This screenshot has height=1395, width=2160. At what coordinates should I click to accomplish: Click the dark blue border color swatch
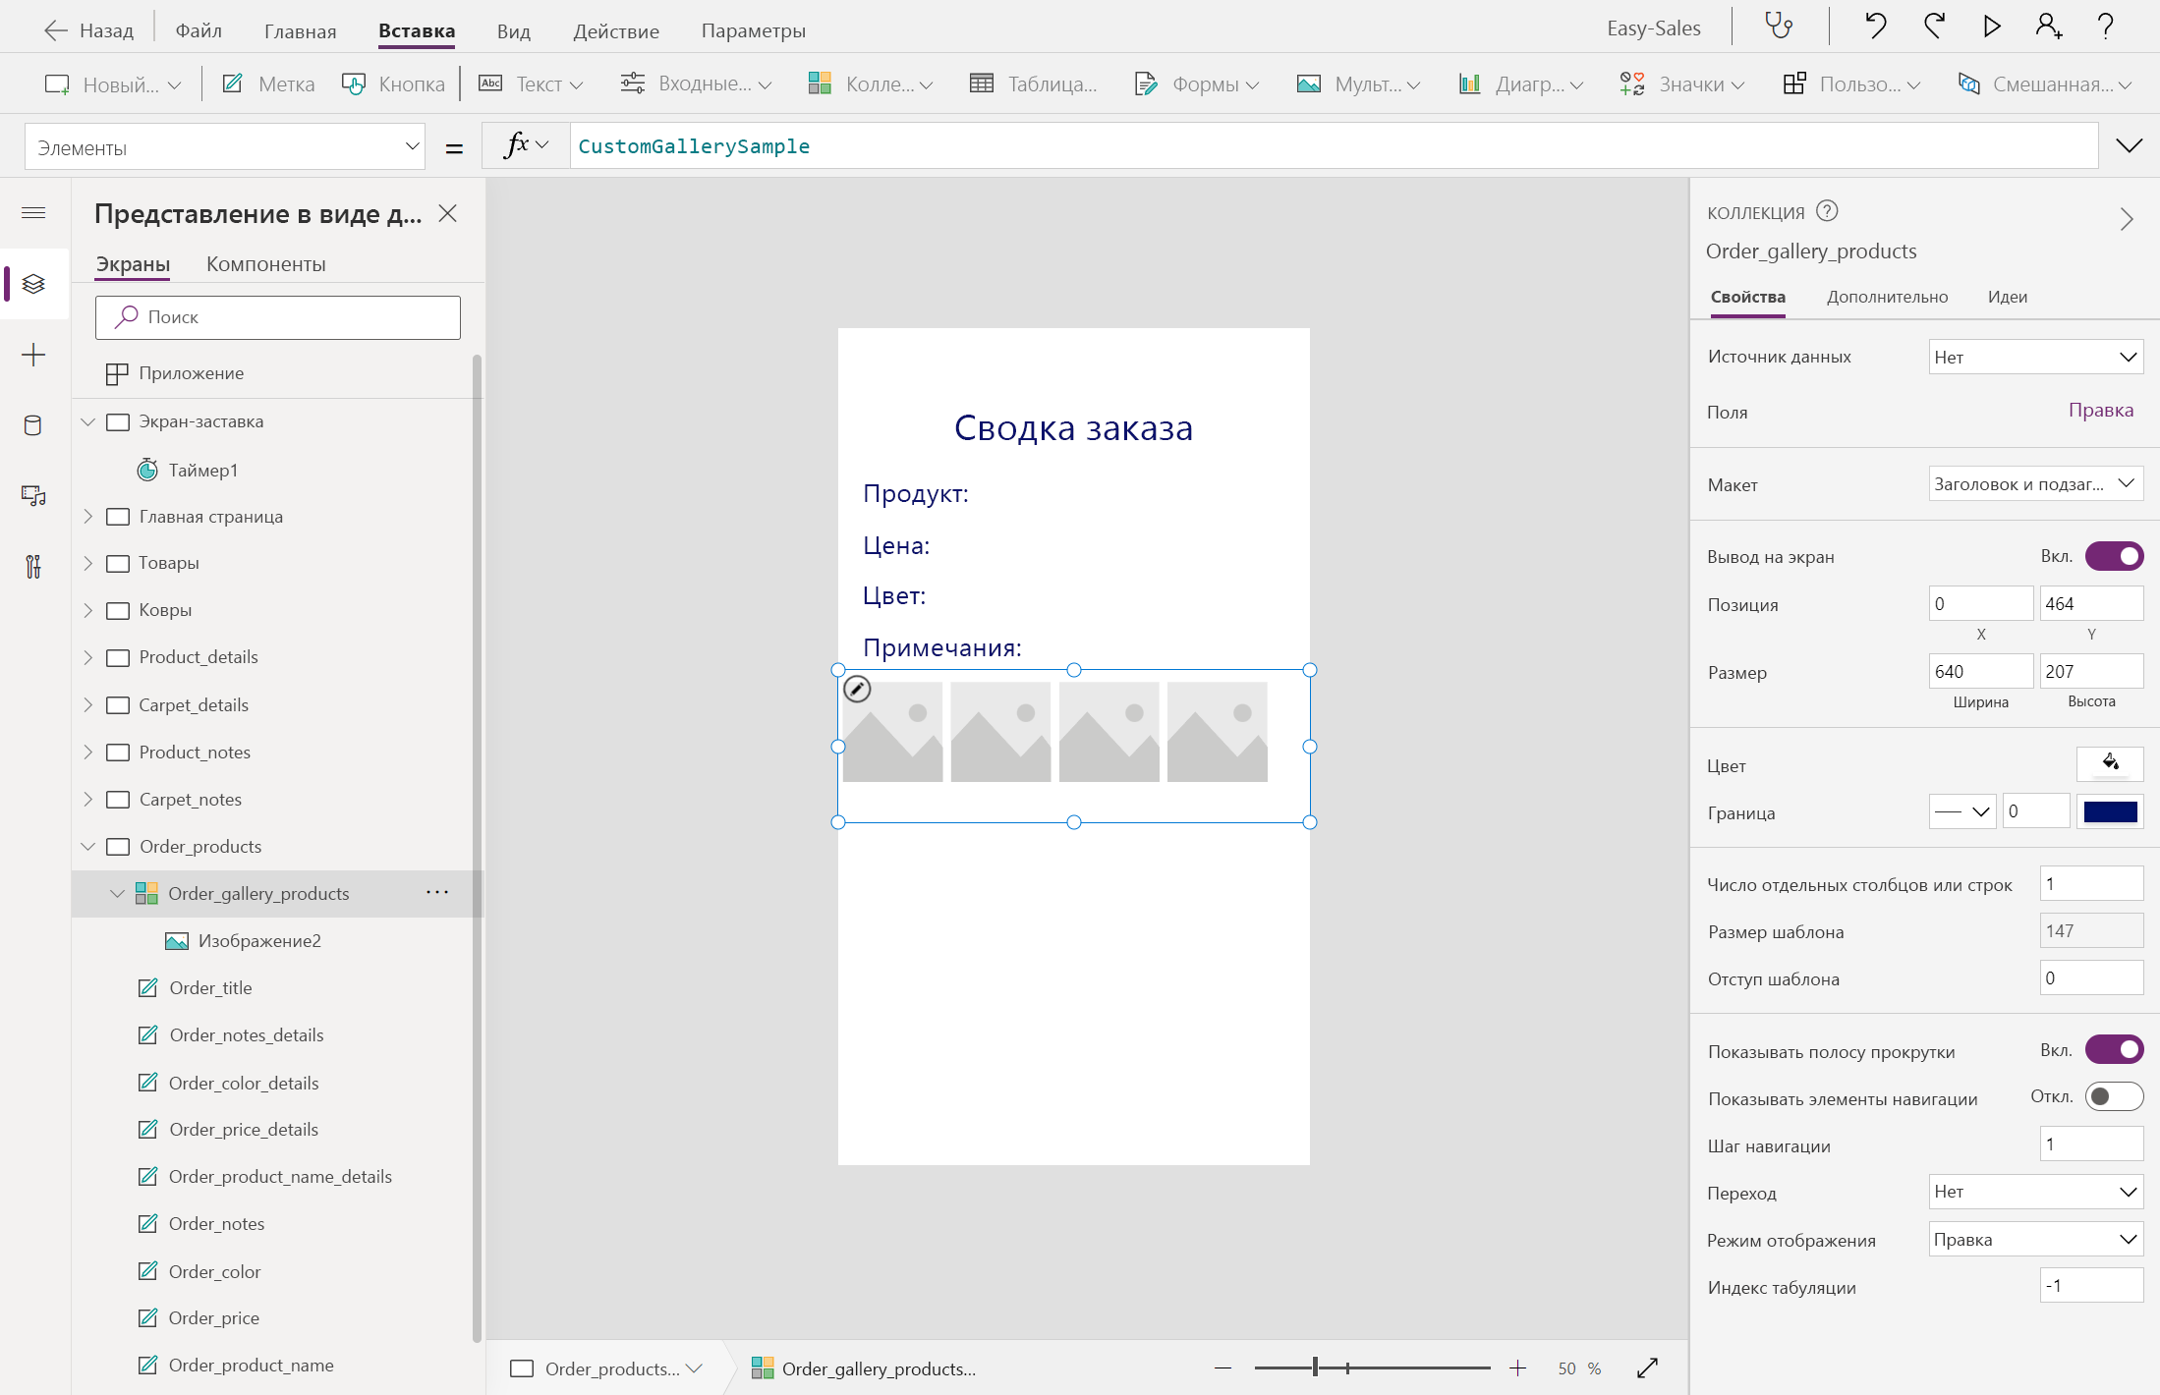[x=2110, y=811]
